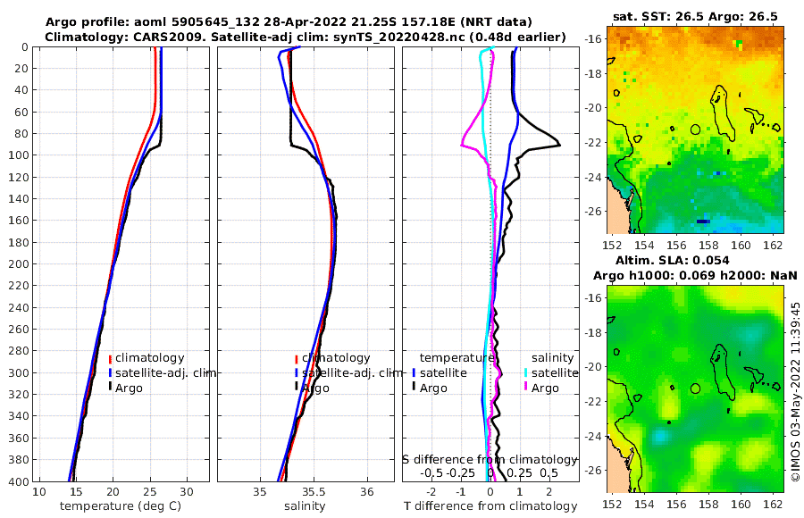Click blue temperature satellite legend marker in difference plot
Image resolution: width=804 pixels, height=518 pixels.
pyautogui.click(x=414, y=373)
